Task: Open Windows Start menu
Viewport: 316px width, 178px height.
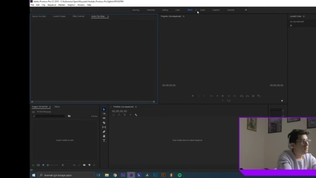Action: point(34,175)
